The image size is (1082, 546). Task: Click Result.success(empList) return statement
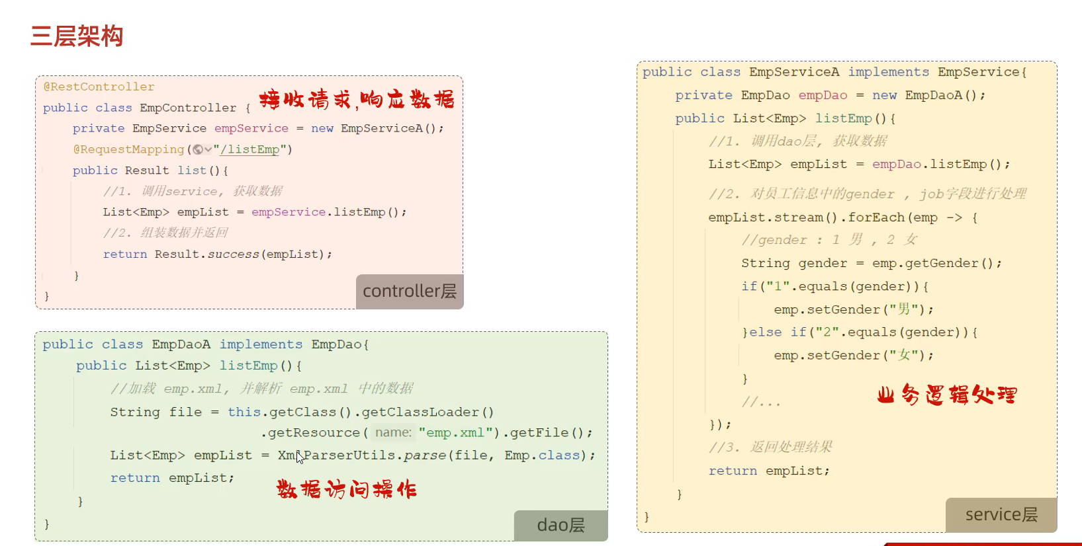(243, 254)
